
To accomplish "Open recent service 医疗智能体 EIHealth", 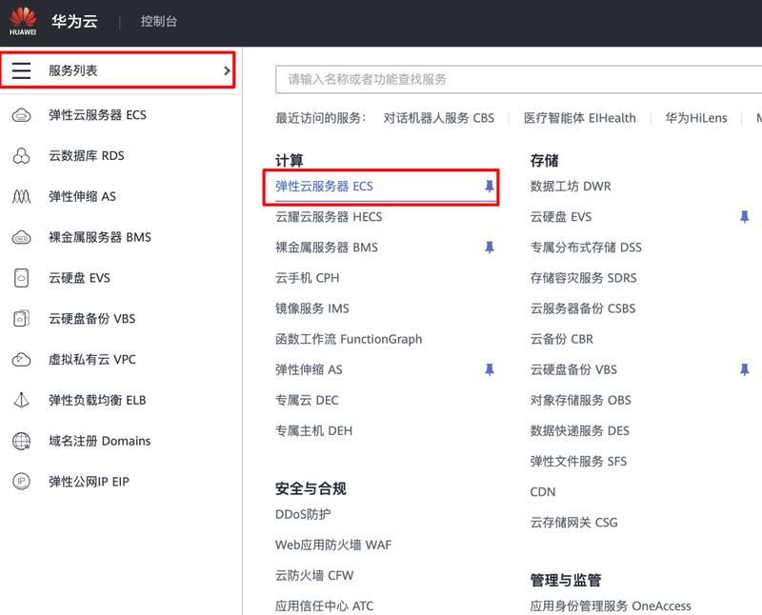I will [x=580, y=118].
